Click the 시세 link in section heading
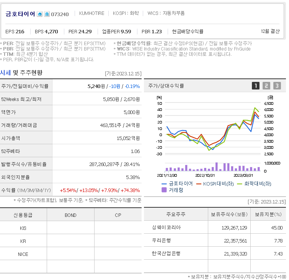 point(5,73)
